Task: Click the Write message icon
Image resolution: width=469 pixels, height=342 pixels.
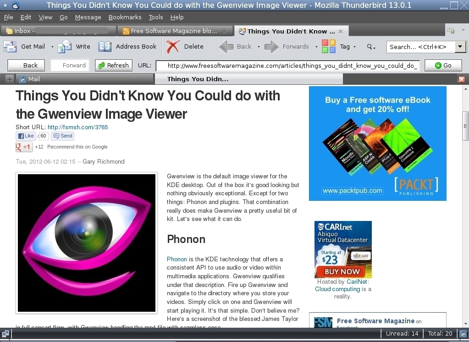Action: [x=65, y=47]
